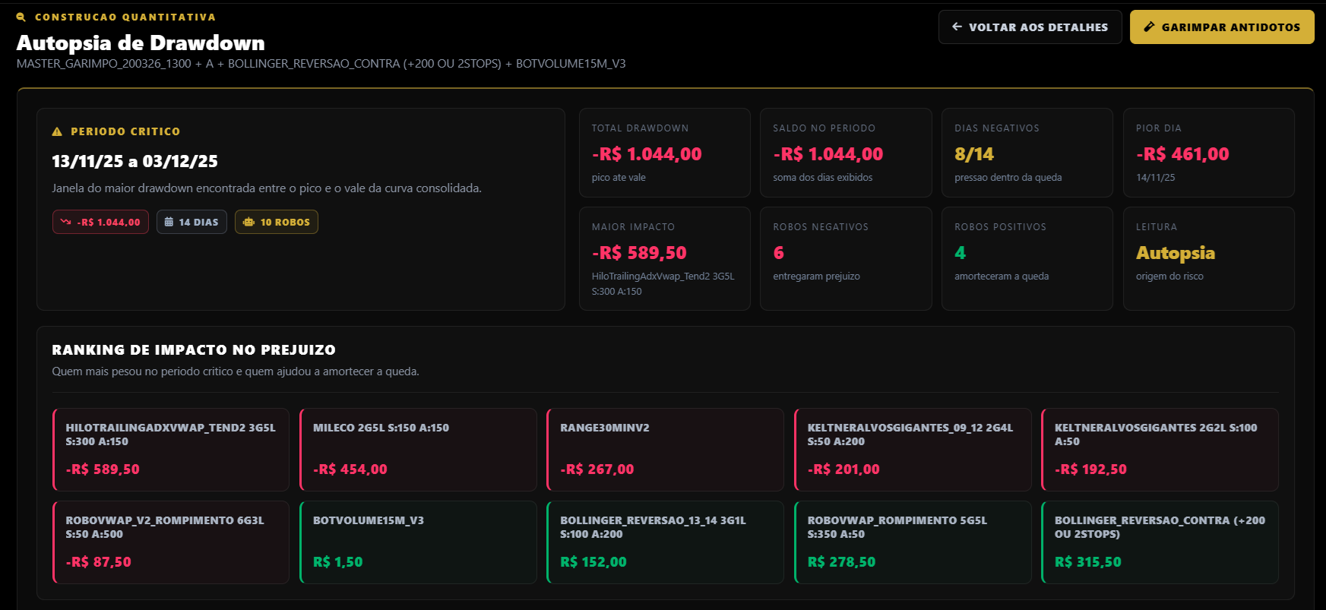Click the value R$ 315,50

[x=1088, y=562]
